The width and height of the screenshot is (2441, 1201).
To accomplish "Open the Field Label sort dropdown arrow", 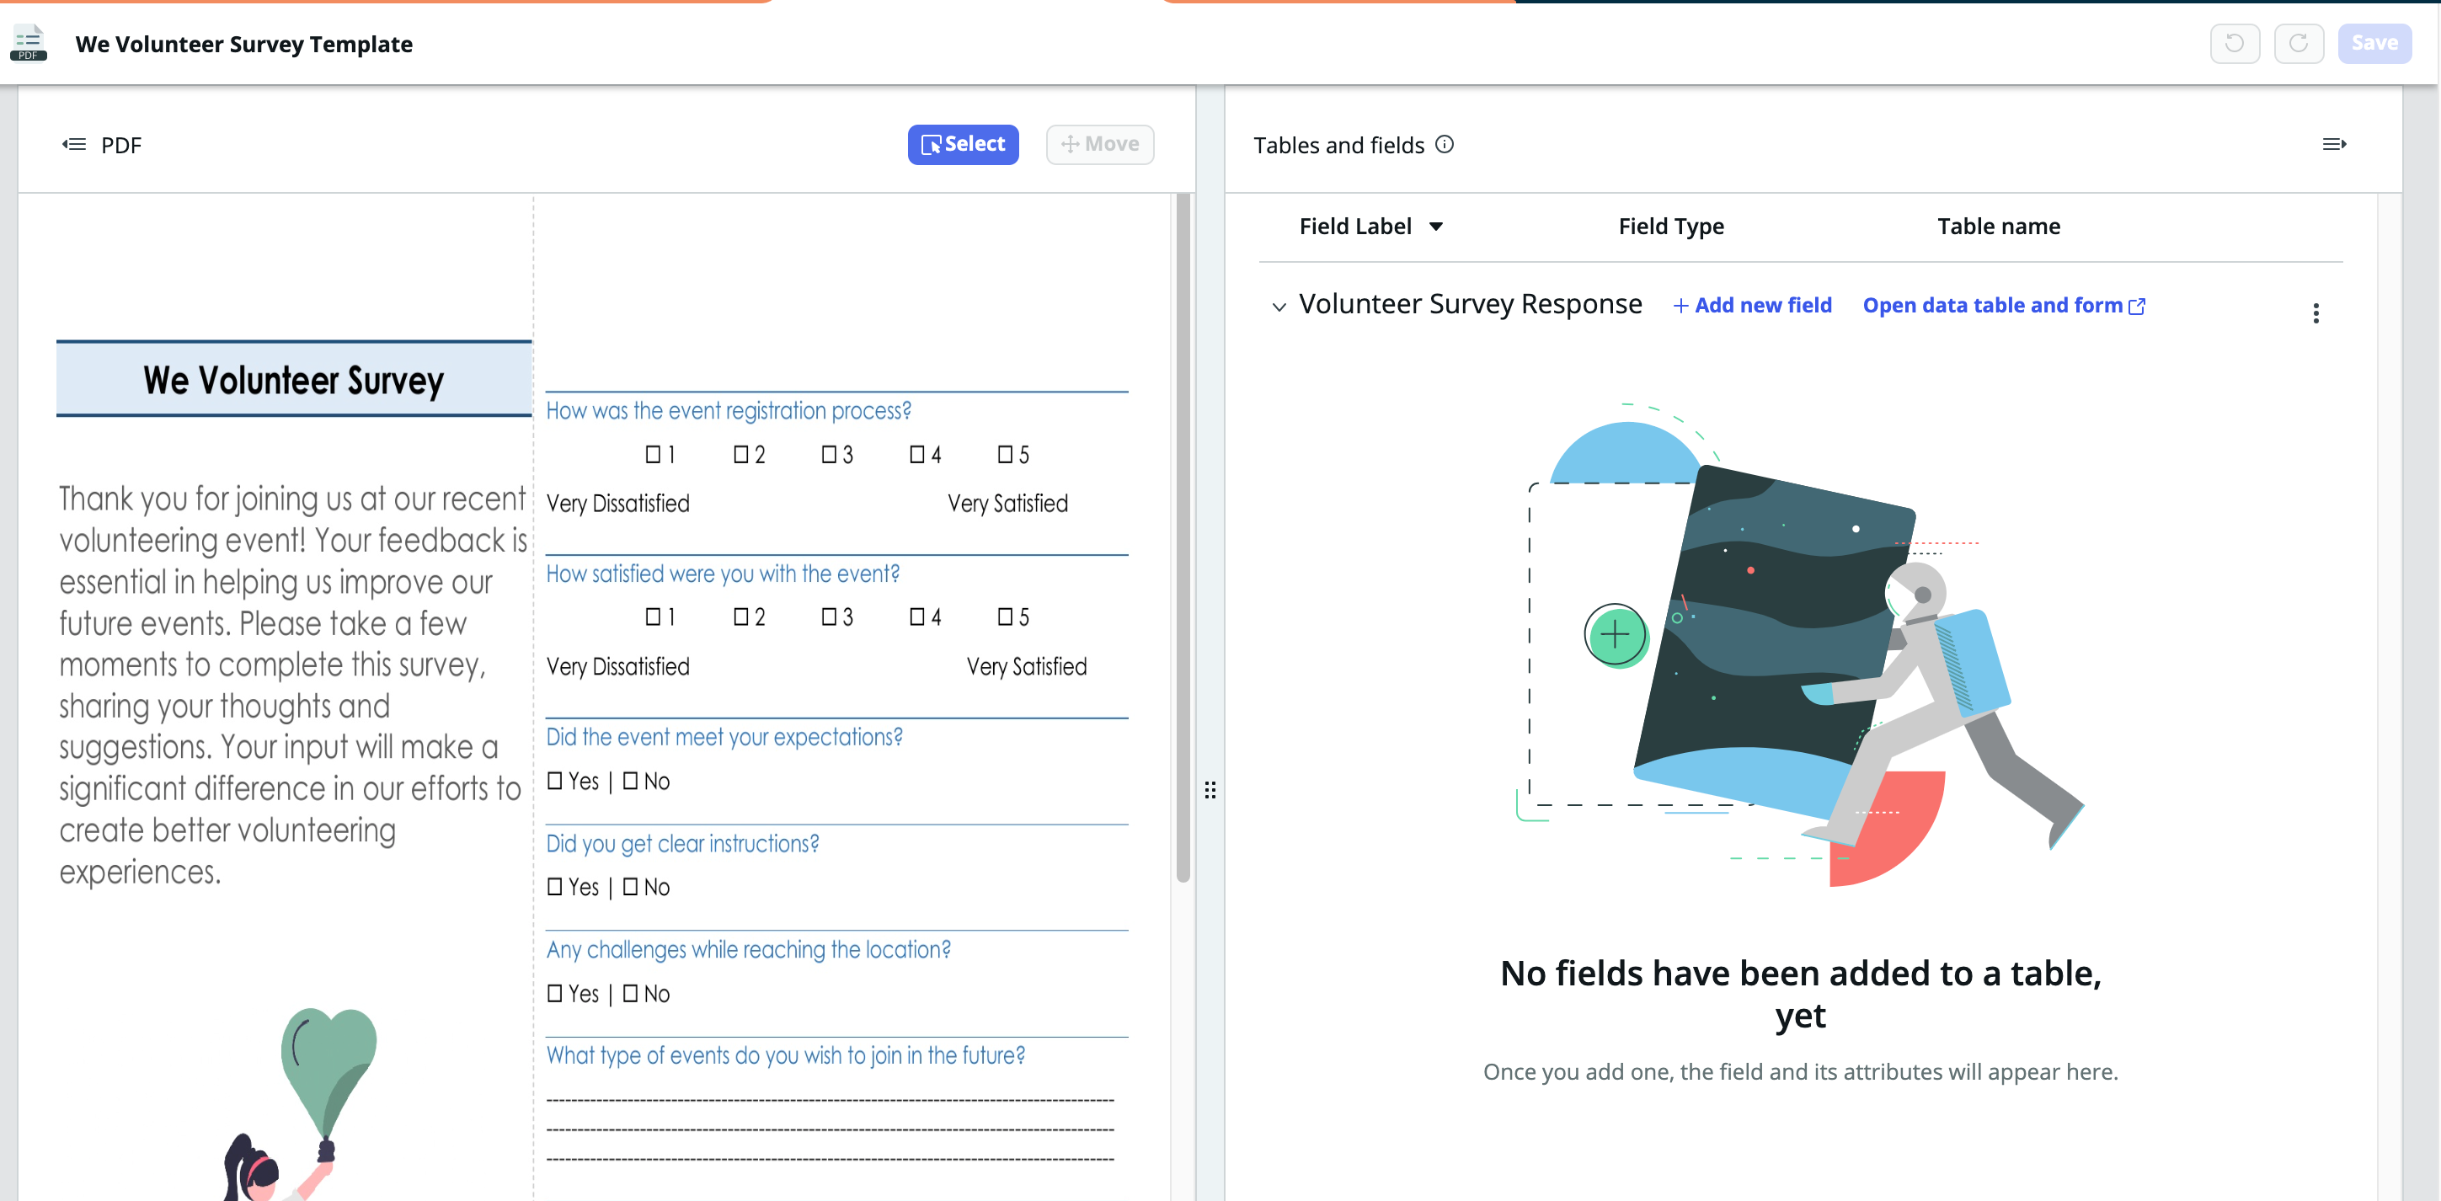I will [1435, 227].
